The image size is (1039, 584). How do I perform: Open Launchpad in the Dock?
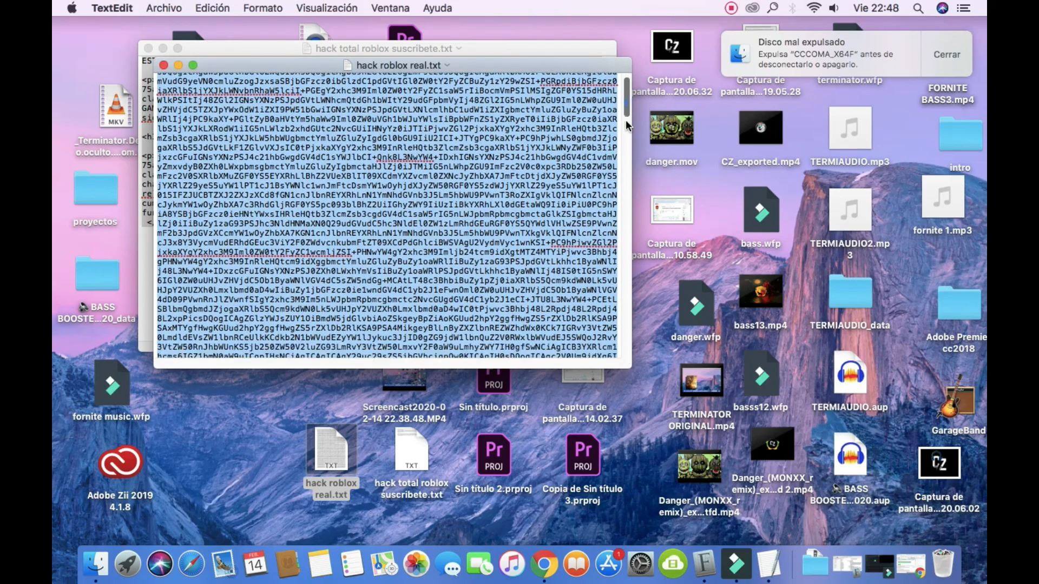(128, 565)
